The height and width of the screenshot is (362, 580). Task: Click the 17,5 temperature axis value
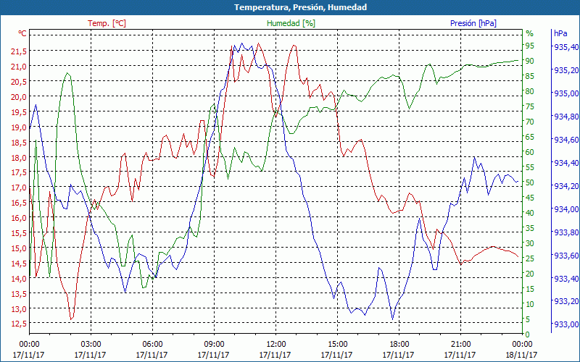pyautogui.click(x=19, y=172)
